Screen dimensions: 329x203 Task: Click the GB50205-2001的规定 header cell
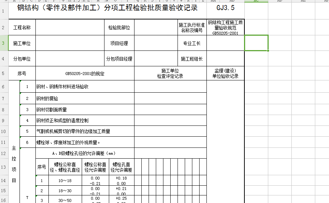[85, 74]
